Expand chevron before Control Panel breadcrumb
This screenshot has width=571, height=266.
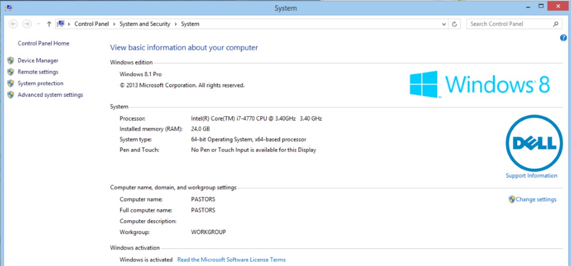tap(69, 24)
